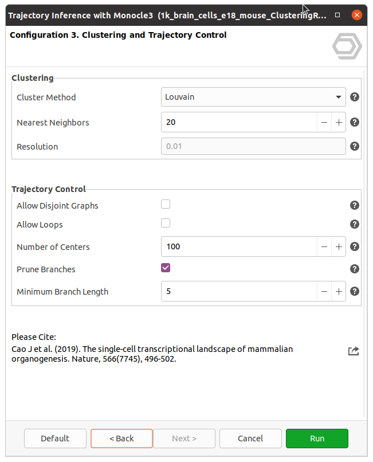Click help icon for Prune Branches
The image size is (373, 462).
[355, 269]
